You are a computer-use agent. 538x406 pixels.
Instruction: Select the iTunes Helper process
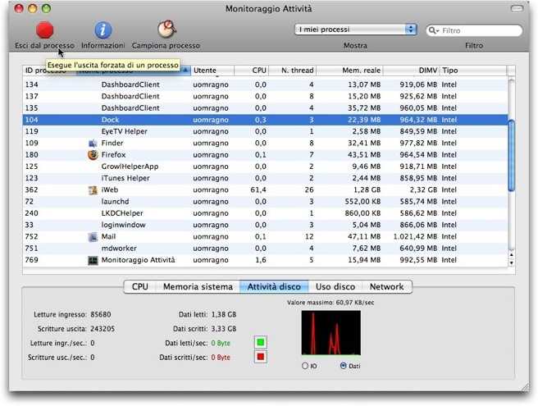[125, 178]
